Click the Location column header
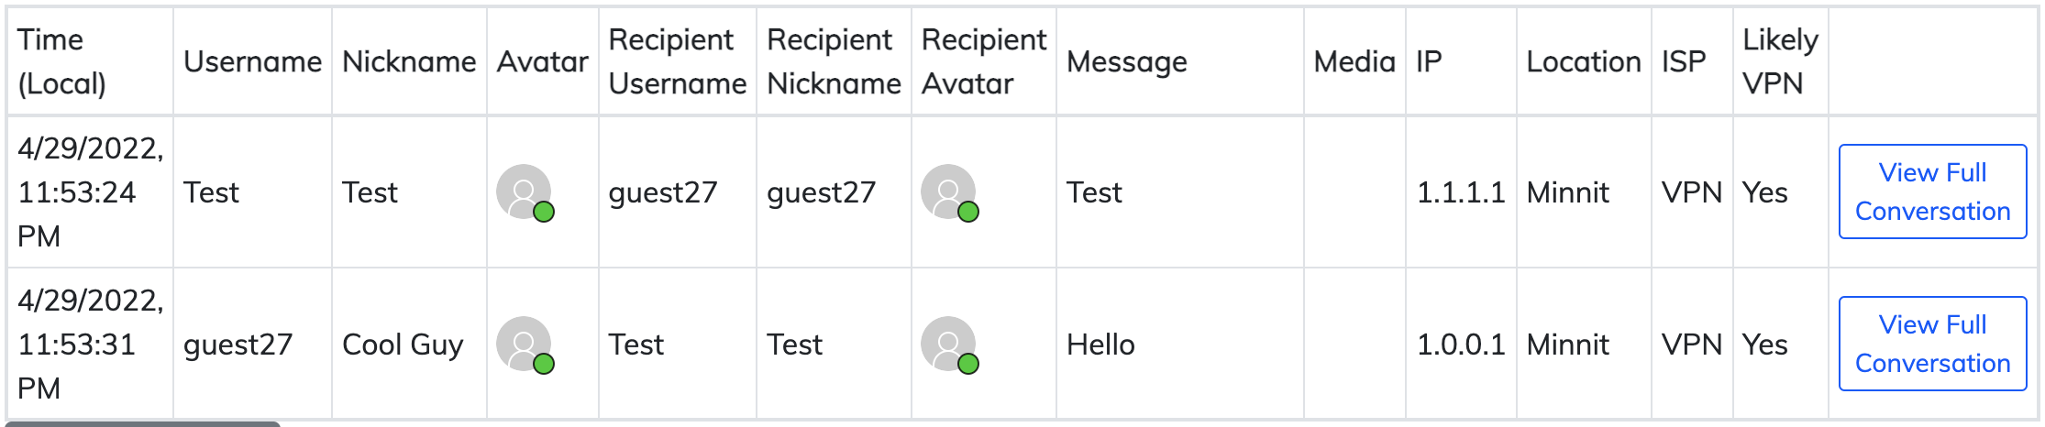The image size is (2045, 427). (1583, 61)
